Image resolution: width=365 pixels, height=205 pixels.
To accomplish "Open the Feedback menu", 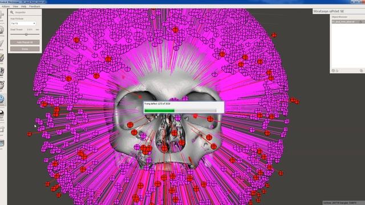I will click(x=35, y=6).
